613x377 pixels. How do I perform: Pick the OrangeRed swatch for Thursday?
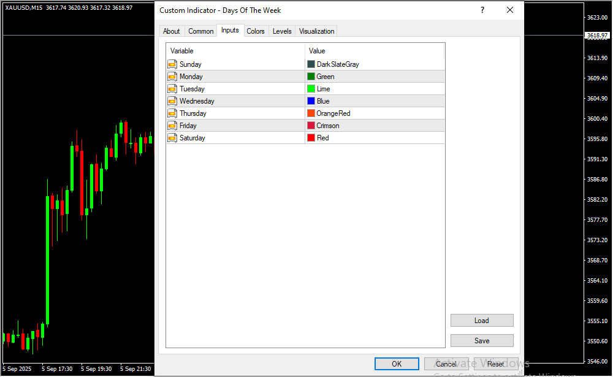pyautogui.click(x=311, y=113)
